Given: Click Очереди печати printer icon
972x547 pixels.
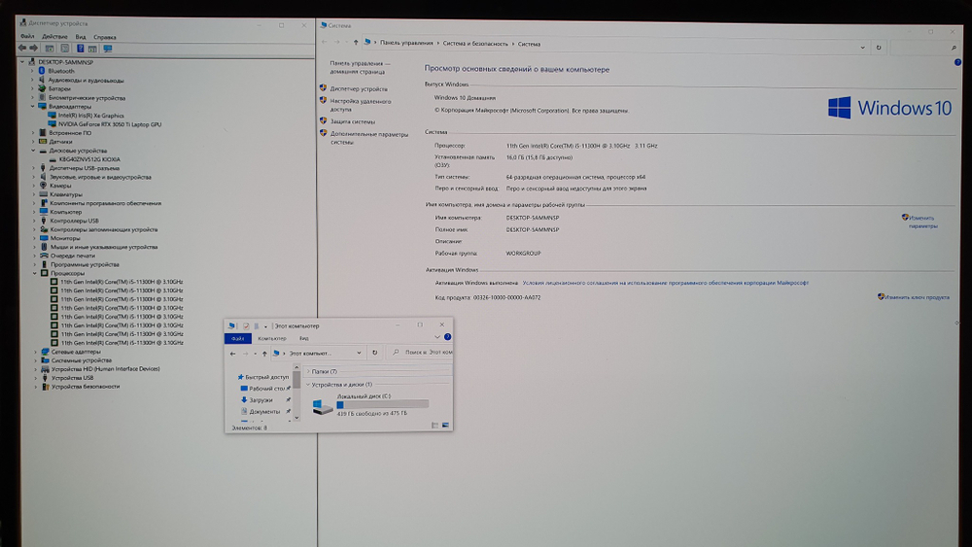Looking at the screenshot, I should [x=44, y=256].
